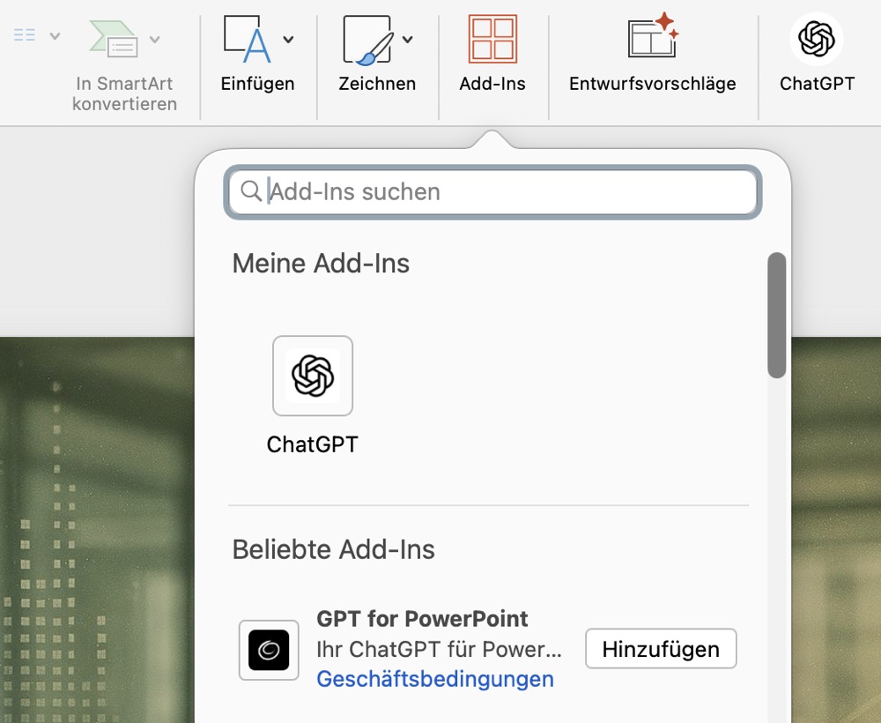Click the Add-Ins panel scrollbar

(776, 316)
